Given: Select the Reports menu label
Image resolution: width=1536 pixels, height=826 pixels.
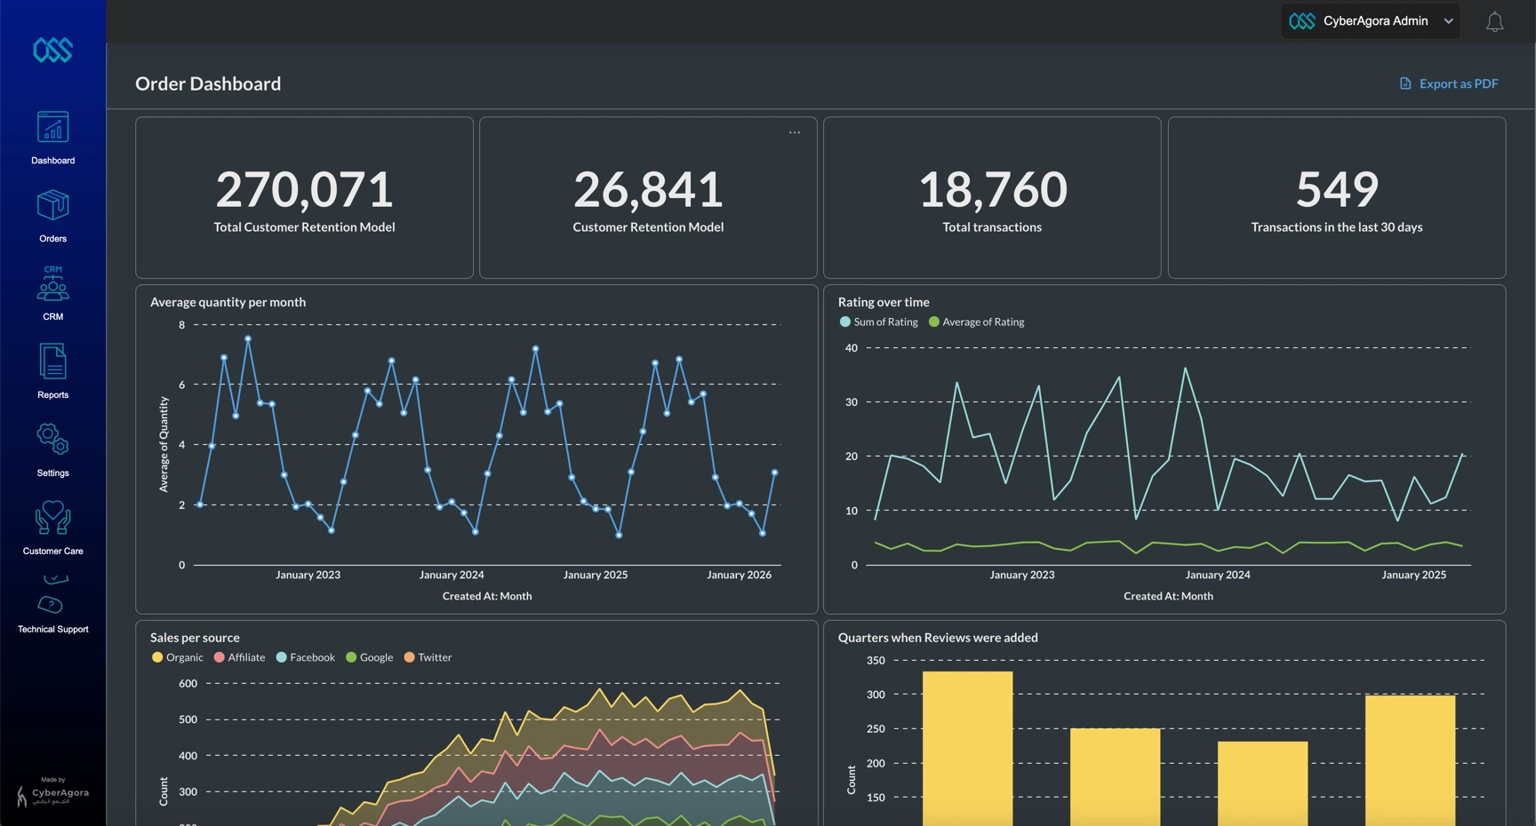Looking at the screenshot, I should [52, 395].
